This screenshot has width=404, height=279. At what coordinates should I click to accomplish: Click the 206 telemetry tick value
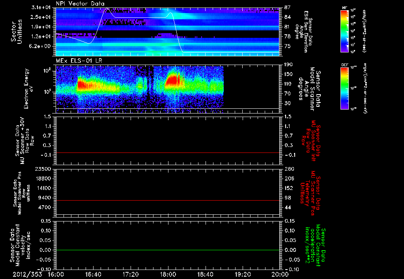tap(289, 179)
